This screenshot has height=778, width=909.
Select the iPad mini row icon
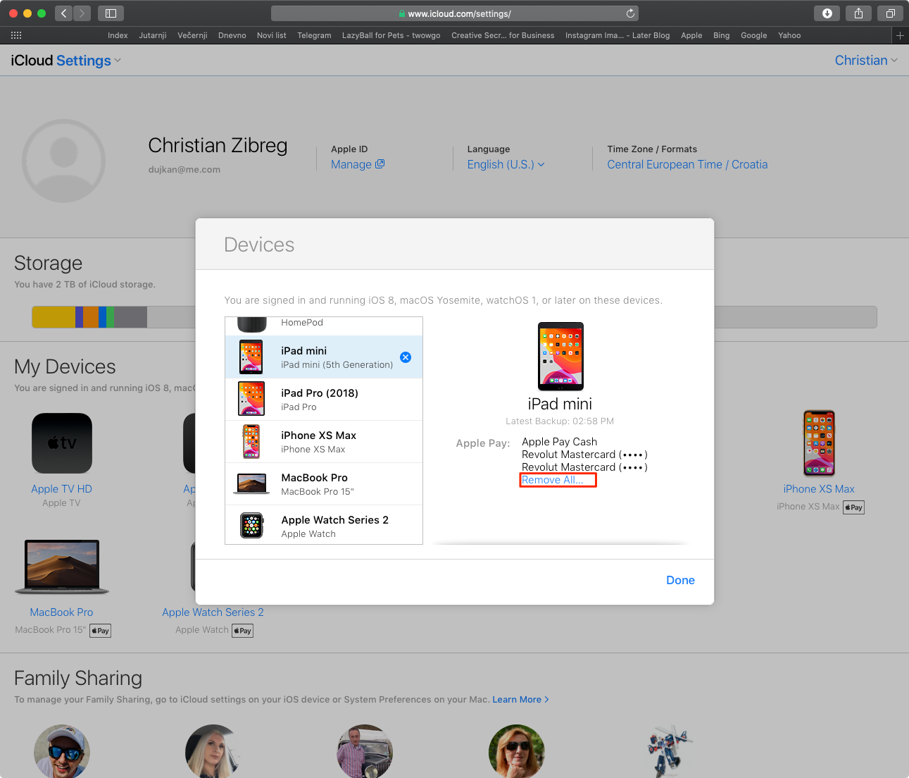251,357
